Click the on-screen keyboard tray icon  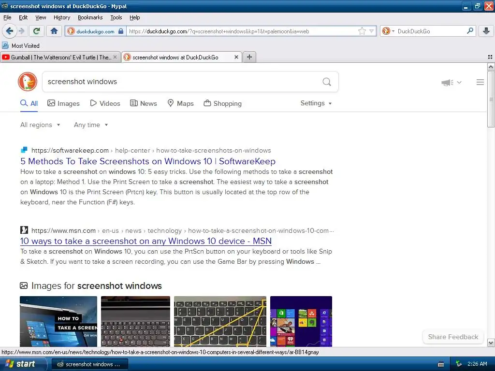[441, 364]
